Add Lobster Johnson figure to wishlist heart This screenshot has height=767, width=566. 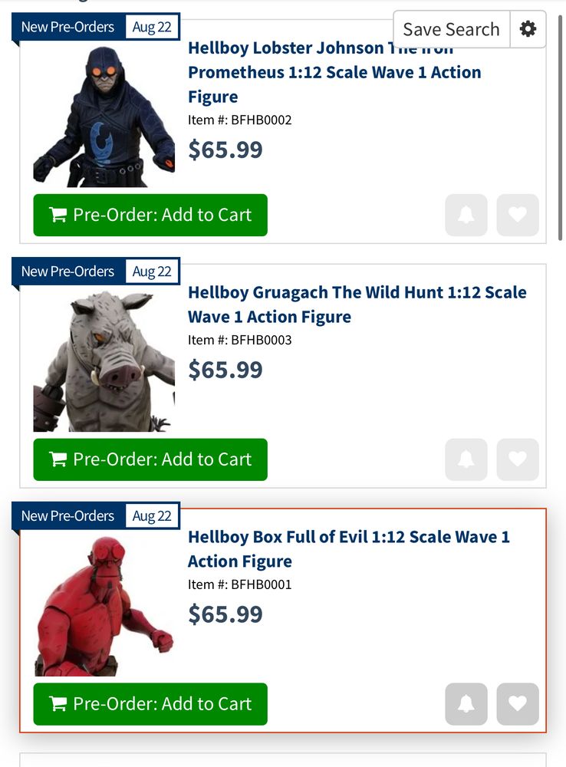point(518,216)
